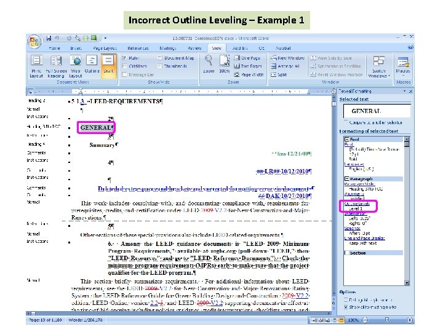Click the Undo icon in the Quick Access Toolbar

pos(57,38)
